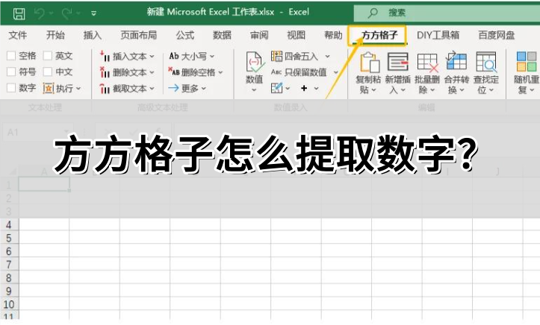Screen dimensions: 540x325
Task: Check the 符号 checkbox
Action: coord(11,72)
